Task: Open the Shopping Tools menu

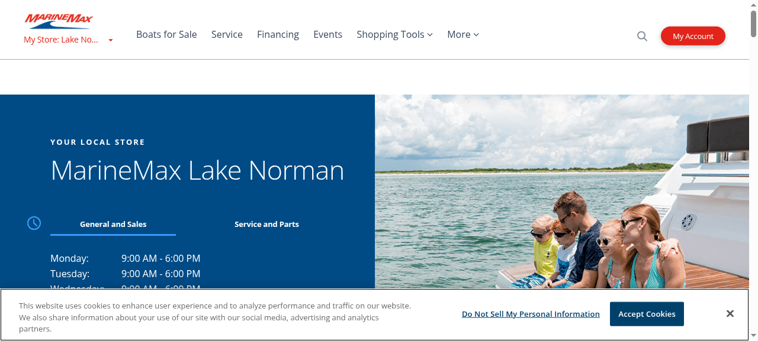Action: 394,34
